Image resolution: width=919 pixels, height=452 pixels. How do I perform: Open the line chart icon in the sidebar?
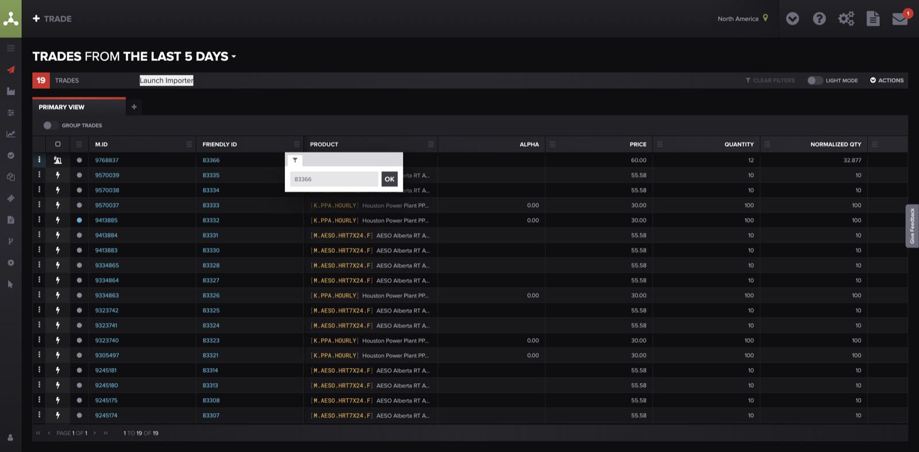click(x=11, y=134)
